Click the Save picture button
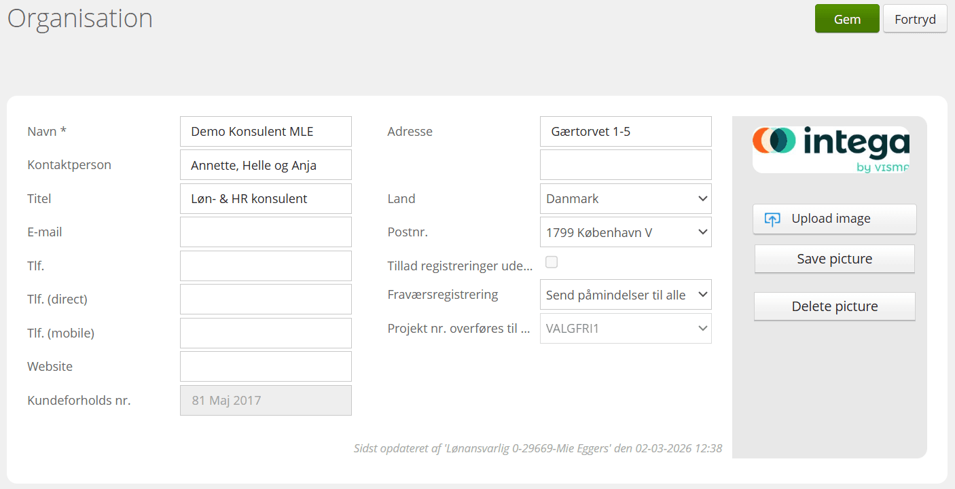 [835, 259]
